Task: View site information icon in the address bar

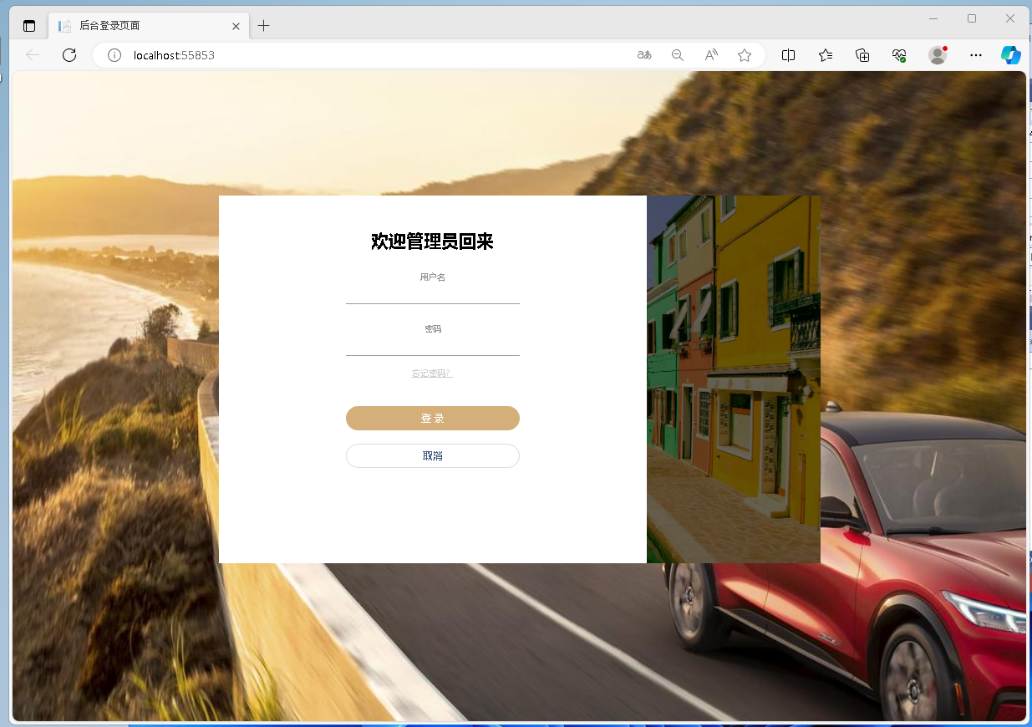Action: [x=114, y=55]
